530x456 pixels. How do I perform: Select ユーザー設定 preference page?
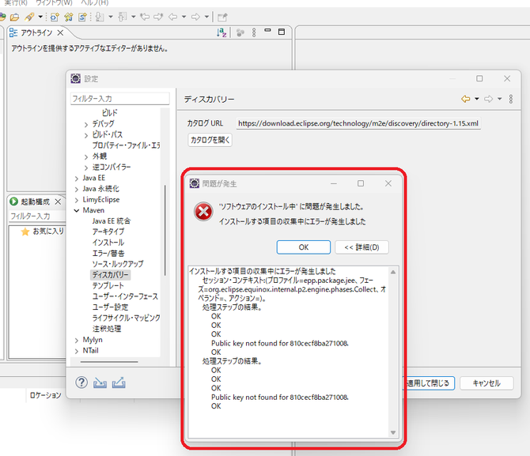pos(110,307)
